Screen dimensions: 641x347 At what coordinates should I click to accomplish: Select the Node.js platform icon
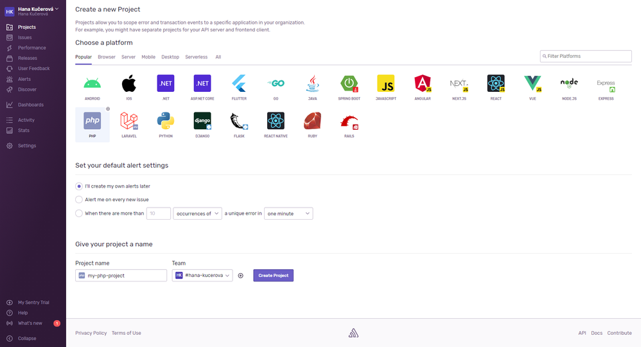[x=570, y=84]
